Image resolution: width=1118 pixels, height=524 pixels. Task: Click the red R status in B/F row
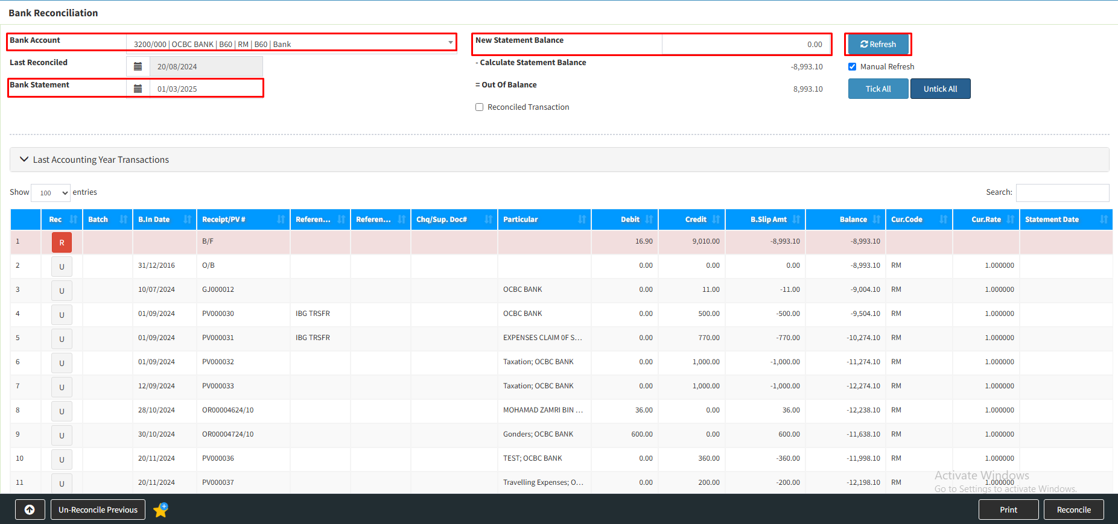coord(62,242)
